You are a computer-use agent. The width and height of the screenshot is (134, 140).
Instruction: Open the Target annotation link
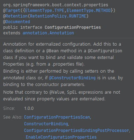click(13, 11)
